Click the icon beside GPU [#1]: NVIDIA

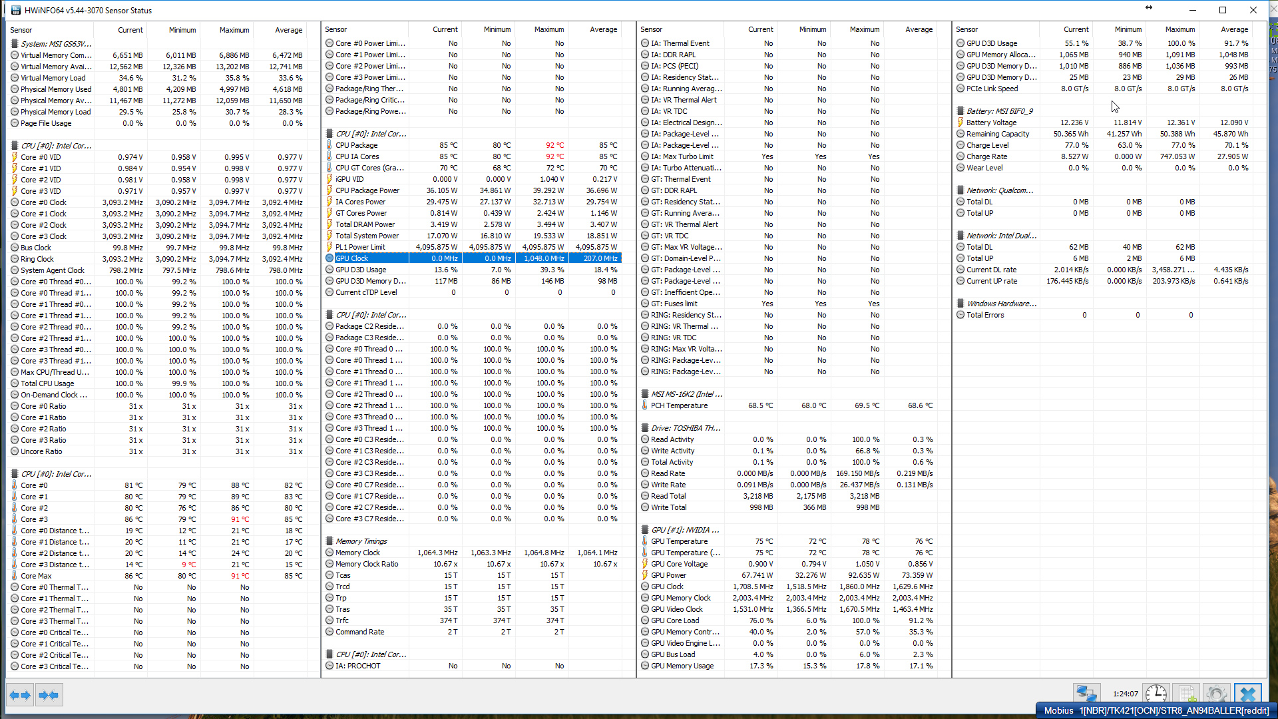coord(645,530)
